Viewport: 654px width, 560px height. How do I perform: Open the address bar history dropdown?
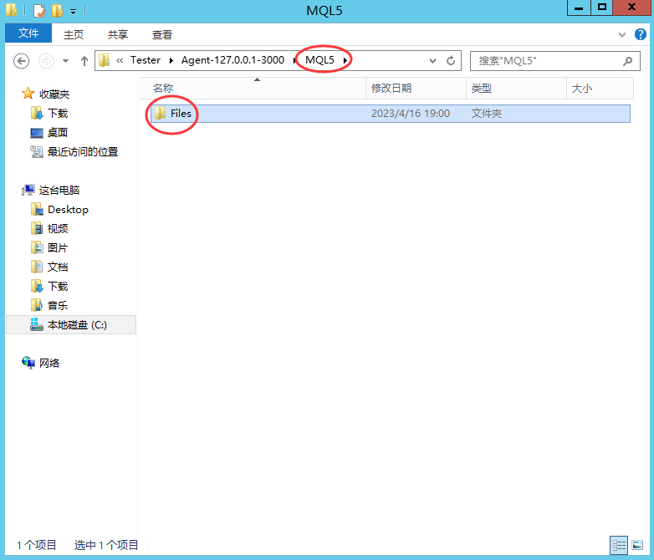coord(432,61)
